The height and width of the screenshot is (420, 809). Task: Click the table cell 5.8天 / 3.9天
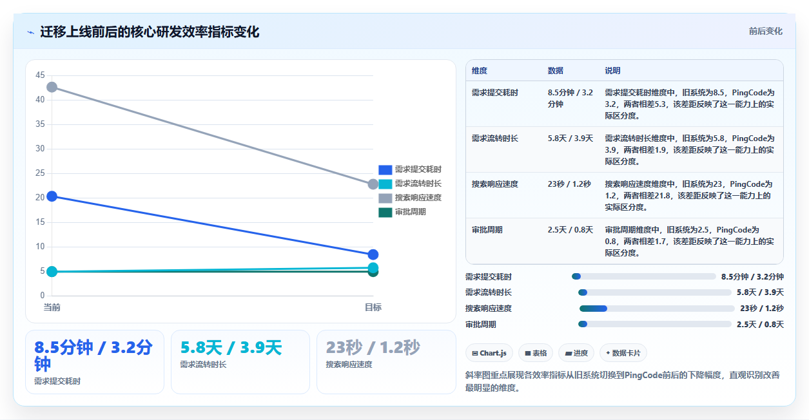tap(570, 138)
